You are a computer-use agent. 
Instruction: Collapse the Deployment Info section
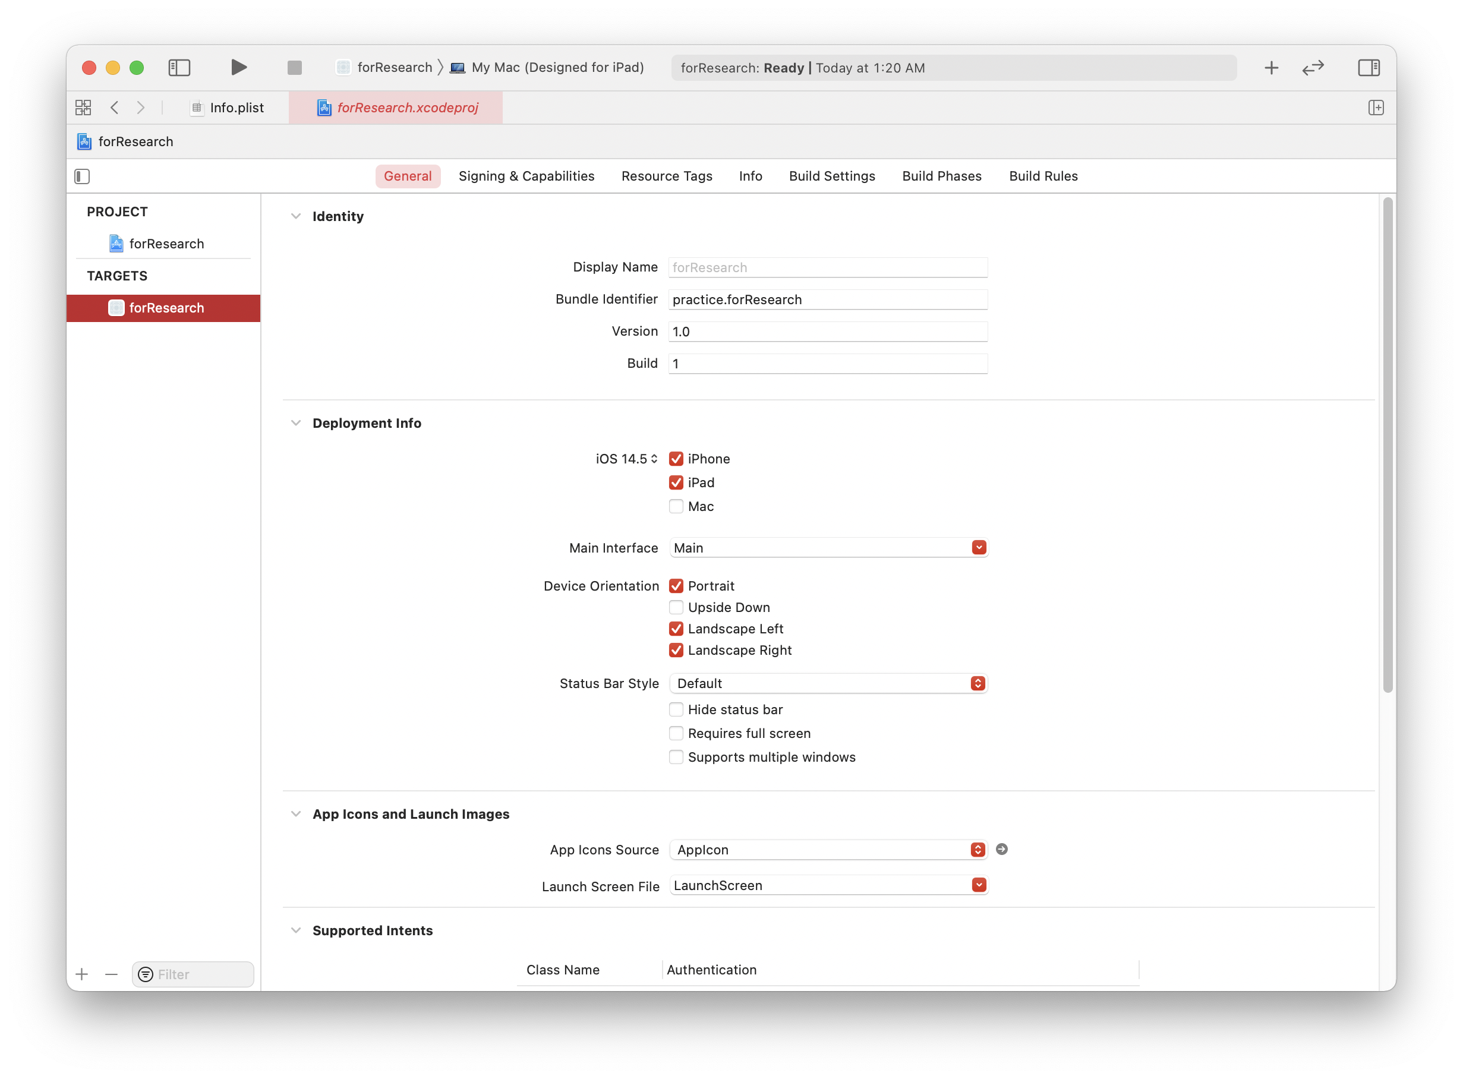point(296,423)
